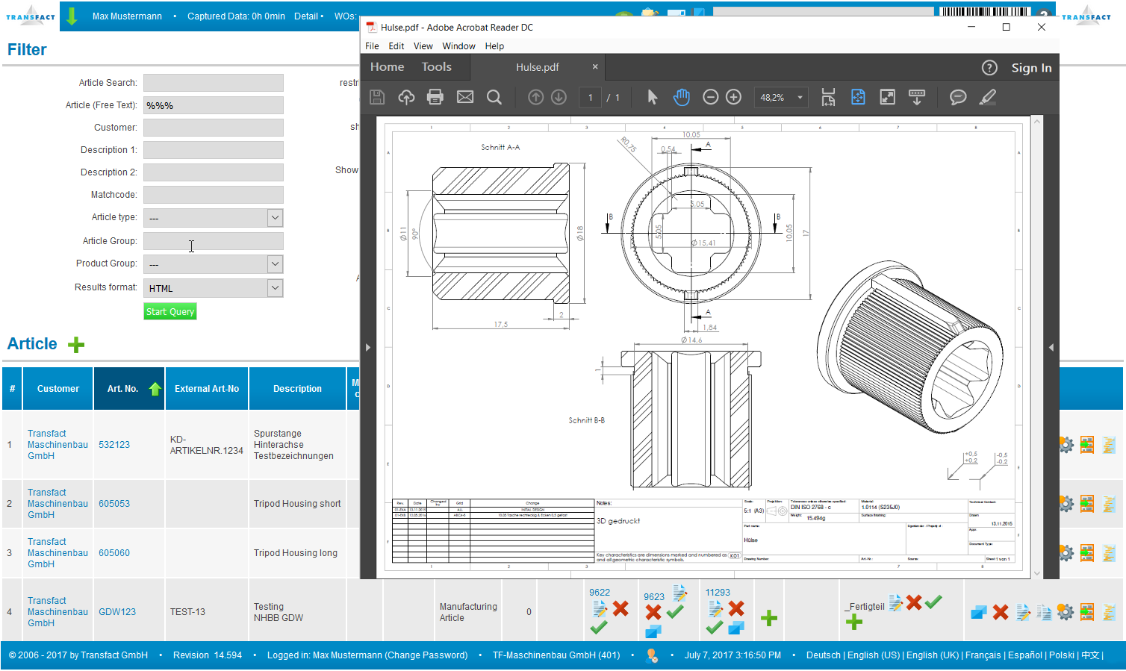
Task: Zoom in with plus icon
Action: tap(734, 97)
